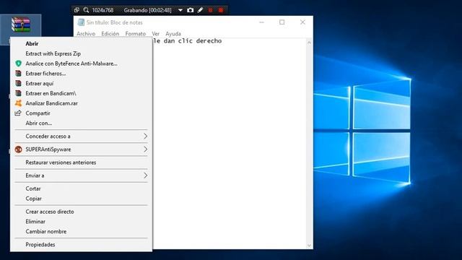Open Notepad Edición menu
Viewport: 462px width, 260px height.
click(x=110, y=34)
